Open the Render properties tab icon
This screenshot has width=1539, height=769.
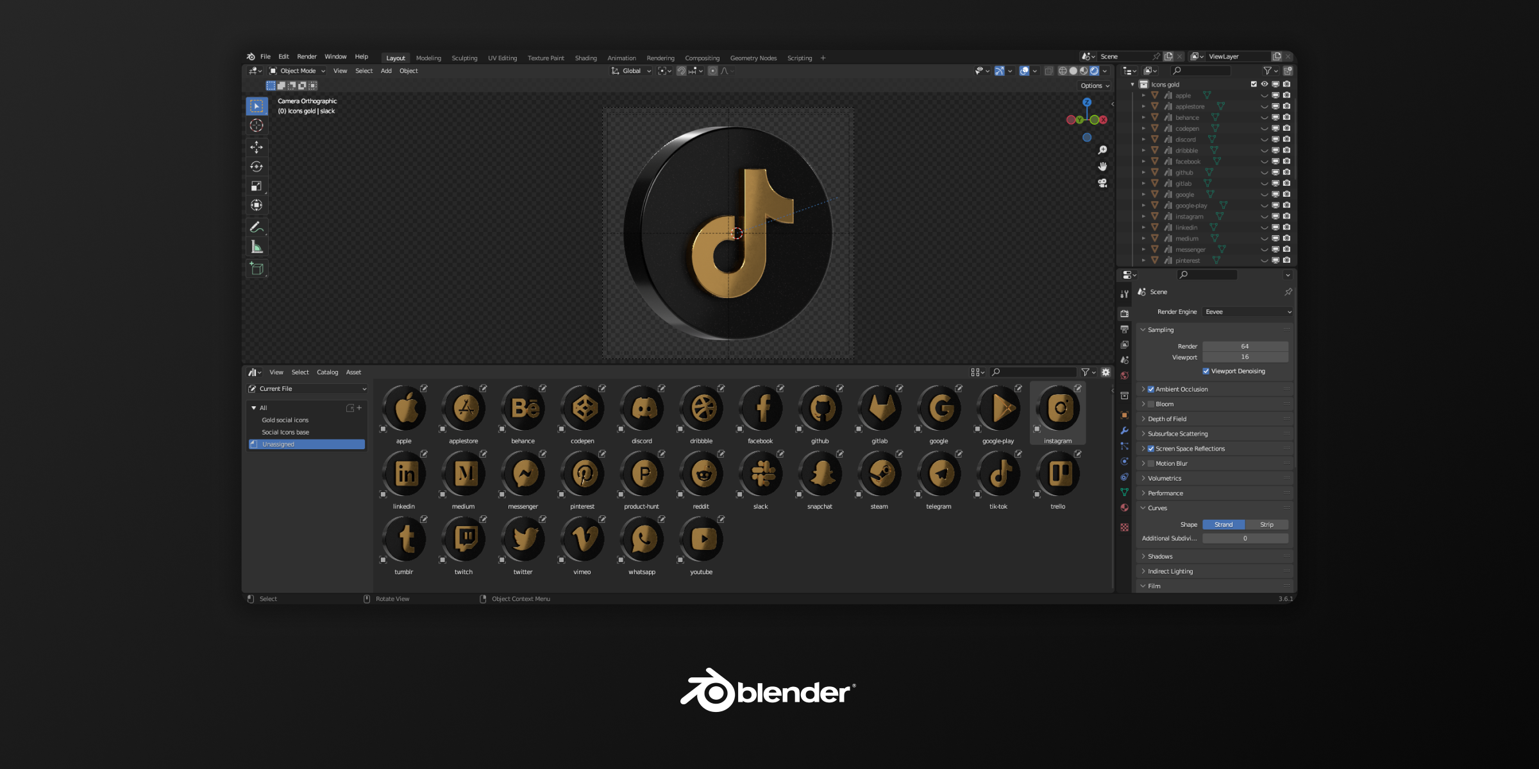point(1124,313)
